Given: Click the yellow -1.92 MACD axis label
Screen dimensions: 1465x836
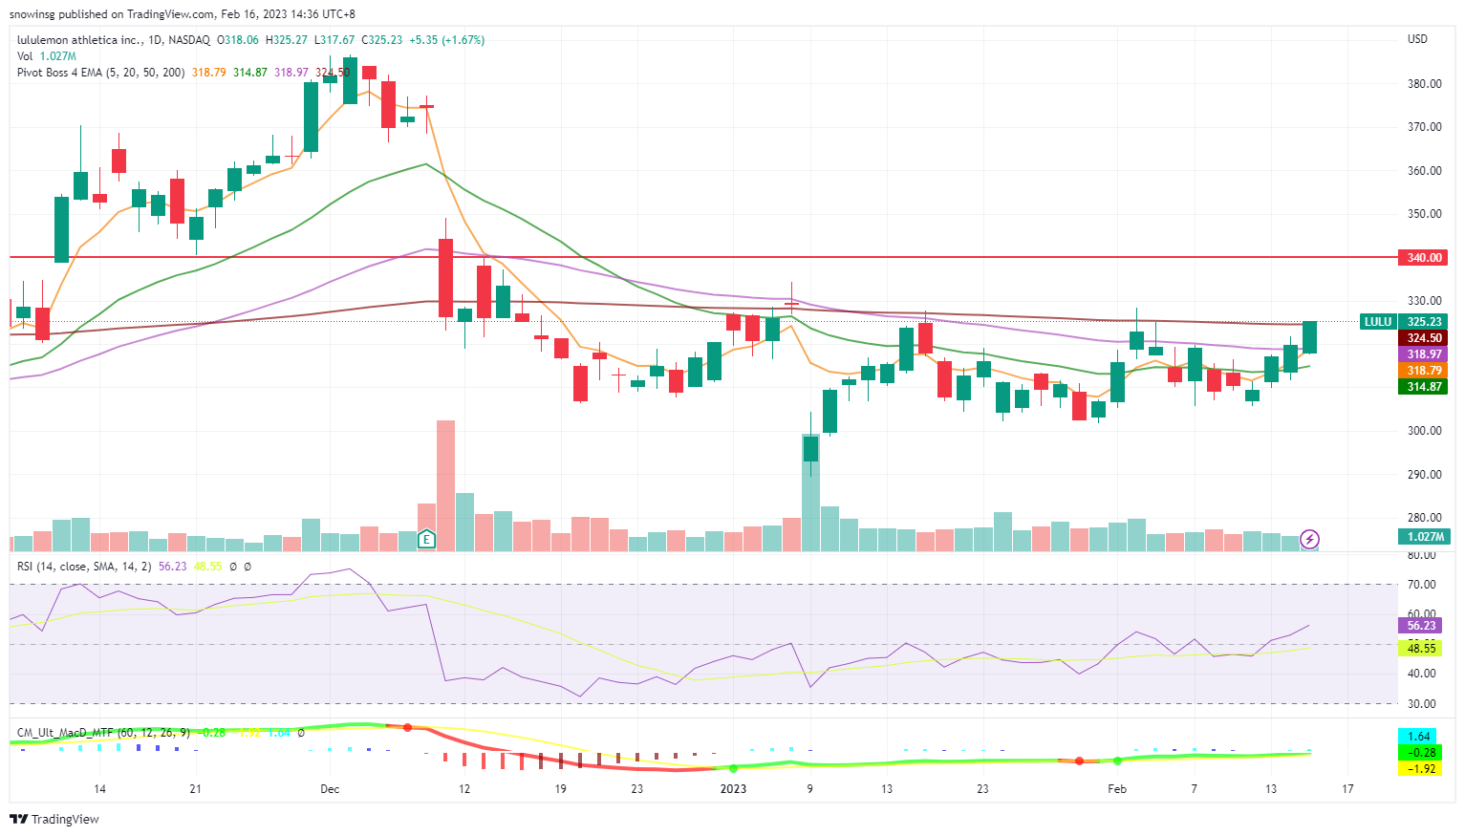Looking at the screenshot, I should click(1419, 768).
